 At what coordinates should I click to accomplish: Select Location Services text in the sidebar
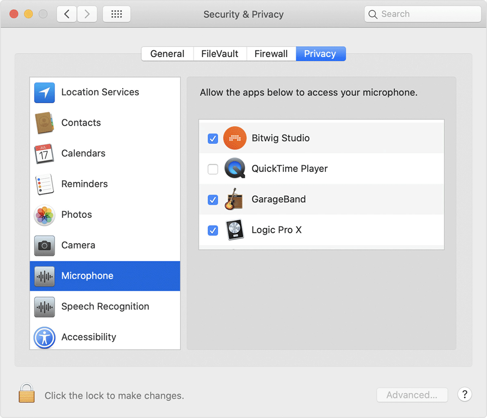point(100,92)
